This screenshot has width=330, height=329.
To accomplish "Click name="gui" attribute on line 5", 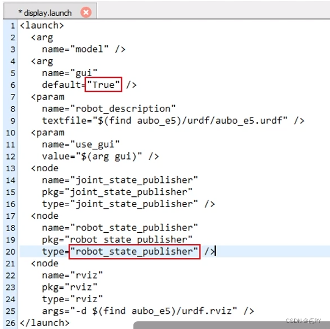I will (x=70, y=73).
